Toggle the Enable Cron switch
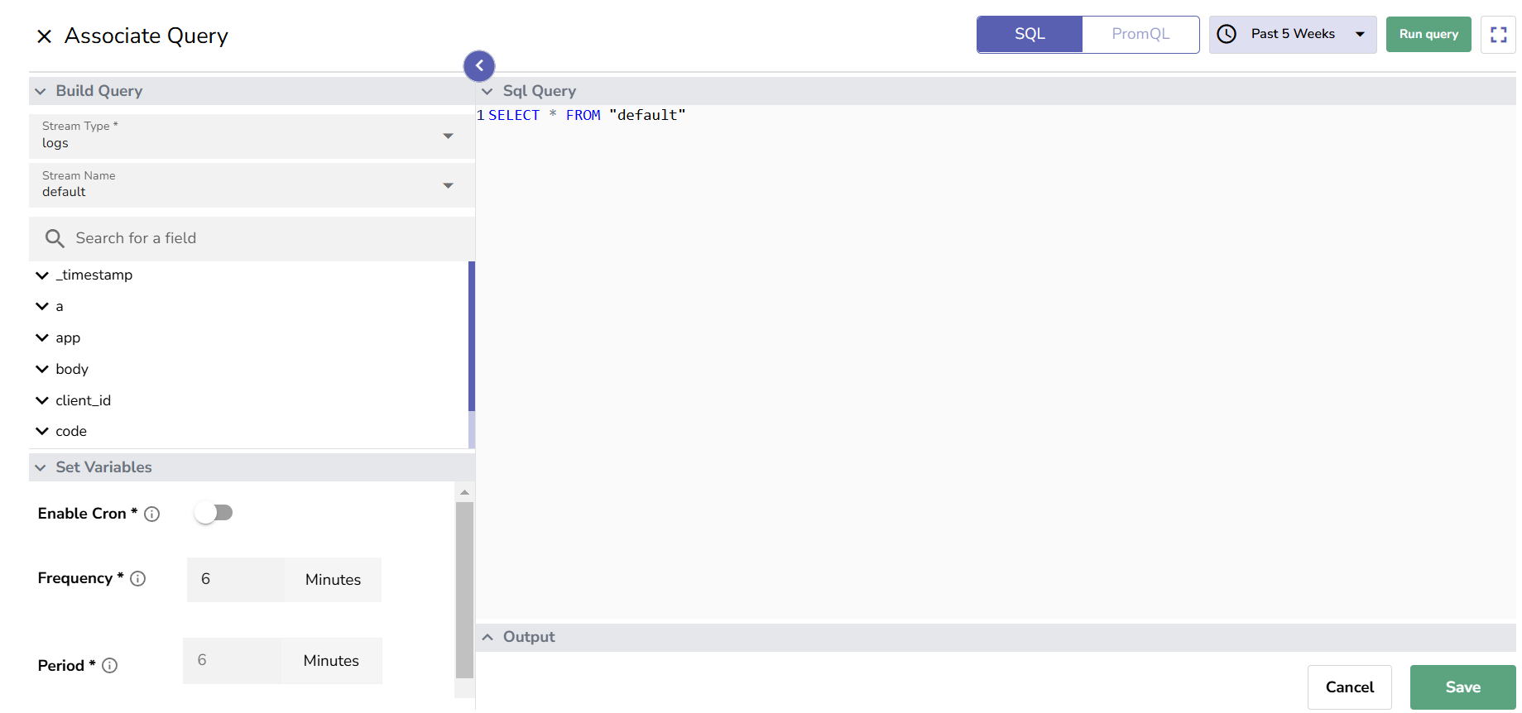1522x713 pixels. pos(214,513)
